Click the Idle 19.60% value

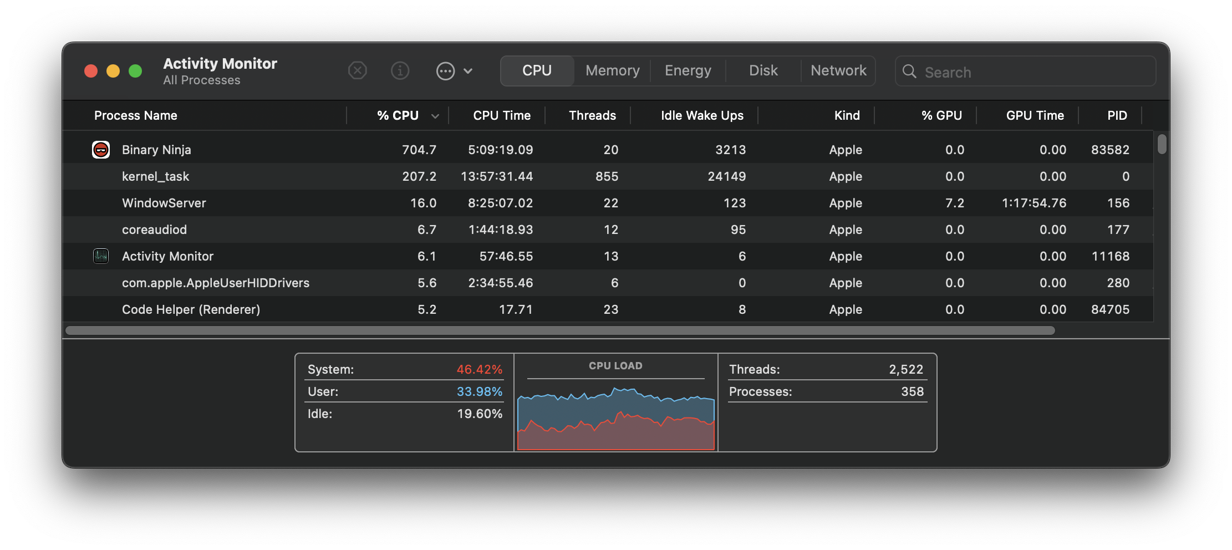pyautogui.click(x=479, y=414)
